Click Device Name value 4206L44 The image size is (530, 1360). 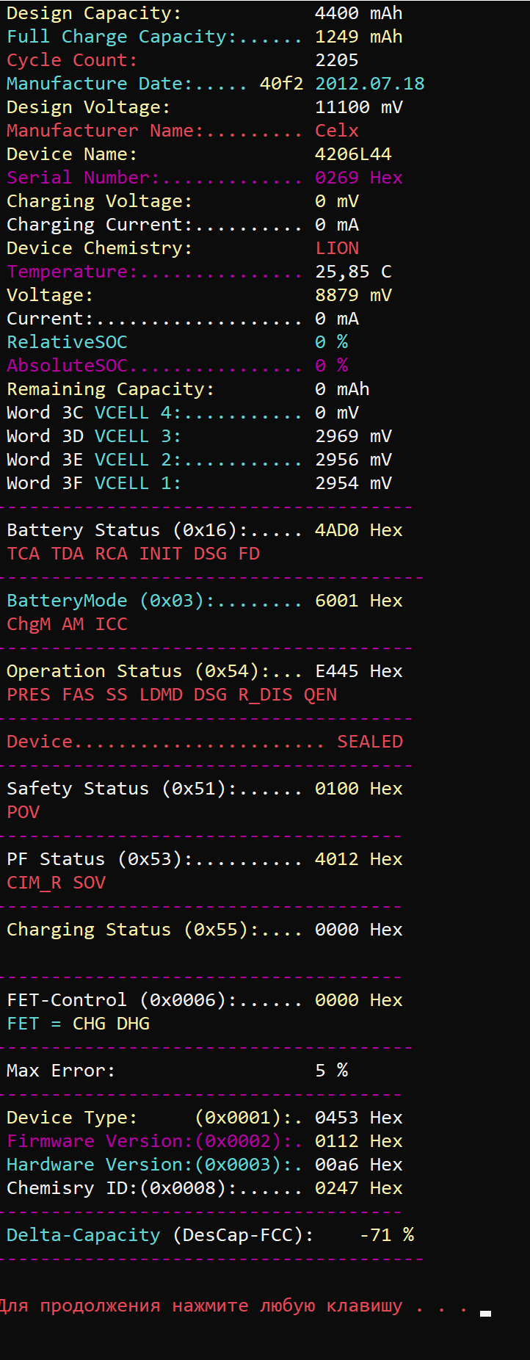353,154
